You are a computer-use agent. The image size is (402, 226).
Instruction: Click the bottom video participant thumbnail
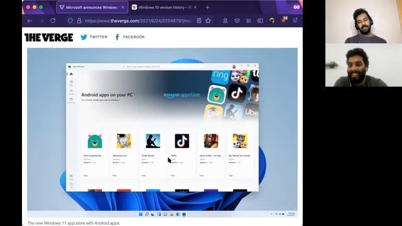point(364,65)
